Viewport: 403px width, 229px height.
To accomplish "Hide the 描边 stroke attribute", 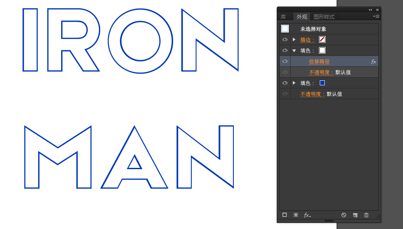I will [285, 39].
